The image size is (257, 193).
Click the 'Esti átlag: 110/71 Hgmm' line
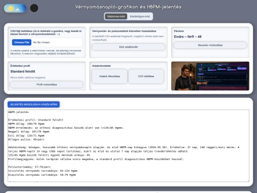(x=26, y=135)
